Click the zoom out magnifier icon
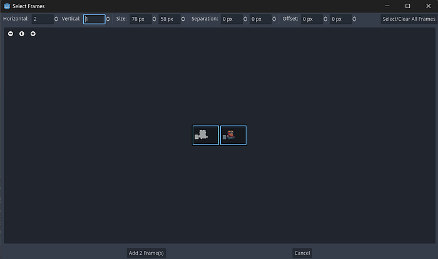This screenshot has width=438, height=259. pyautogui.click(x=11, y=34)
